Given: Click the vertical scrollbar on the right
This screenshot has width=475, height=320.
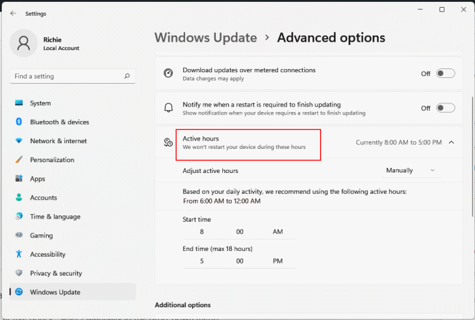Looking at the screenshot, I should [x=472, y=157].
